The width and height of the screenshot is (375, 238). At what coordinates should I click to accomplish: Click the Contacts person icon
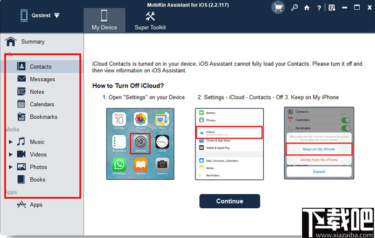[x=21, y=66]
